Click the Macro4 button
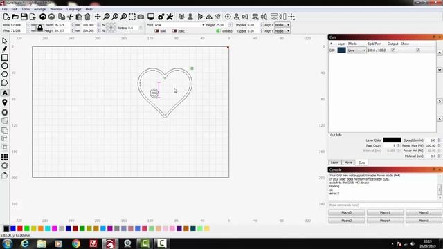The image size is (443, 249). [385, 221]
